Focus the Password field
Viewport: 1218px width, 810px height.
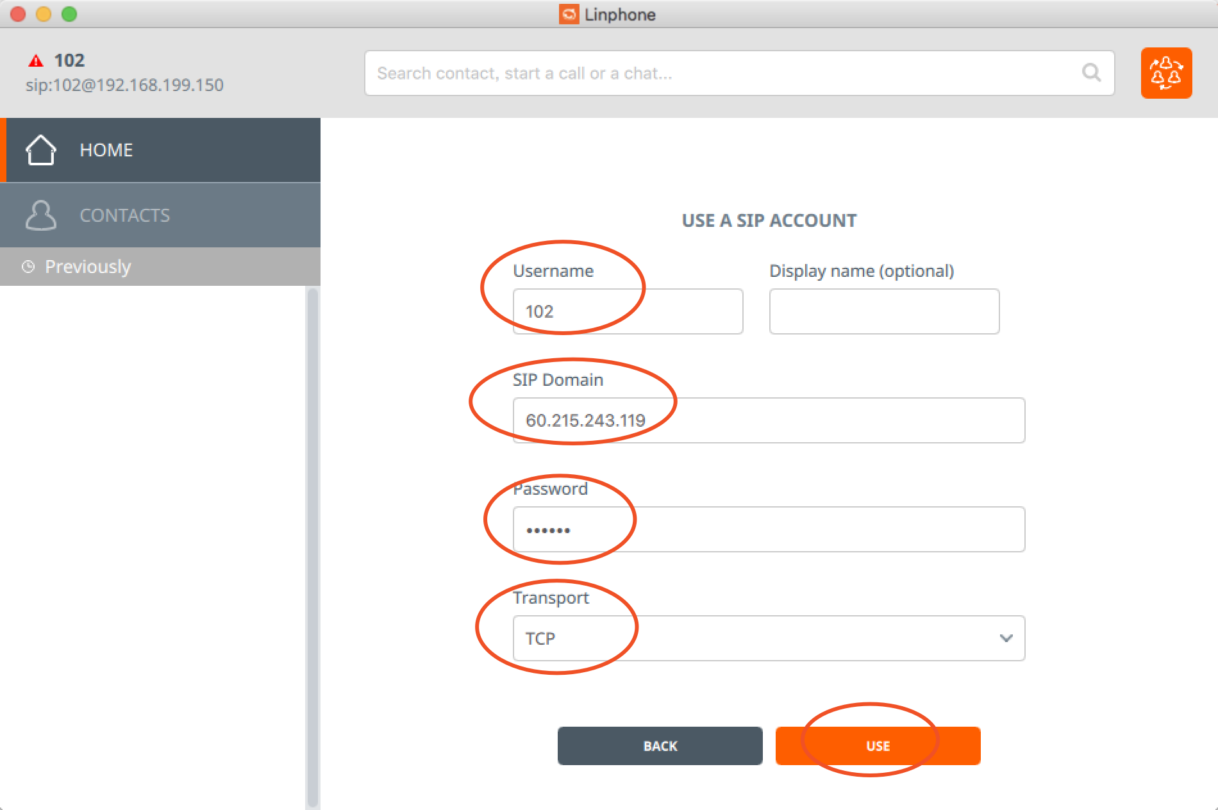point(769,529)
